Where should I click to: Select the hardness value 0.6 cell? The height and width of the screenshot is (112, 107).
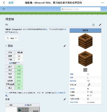[x=19, y=56]
